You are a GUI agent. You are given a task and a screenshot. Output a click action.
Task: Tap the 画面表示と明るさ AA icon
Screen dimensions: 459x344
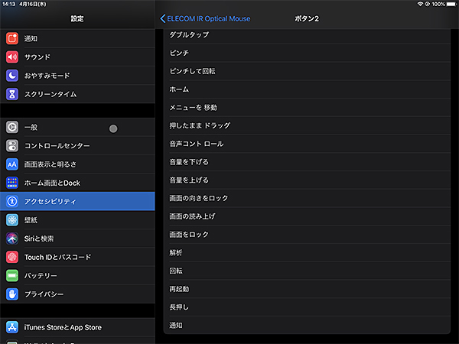(12, 164)
